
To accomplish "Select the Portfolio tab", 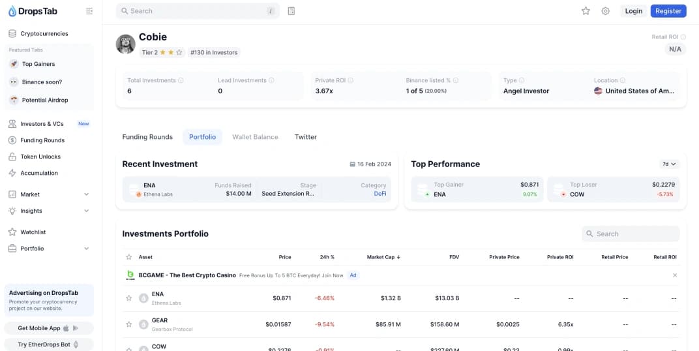I will 202,137.
